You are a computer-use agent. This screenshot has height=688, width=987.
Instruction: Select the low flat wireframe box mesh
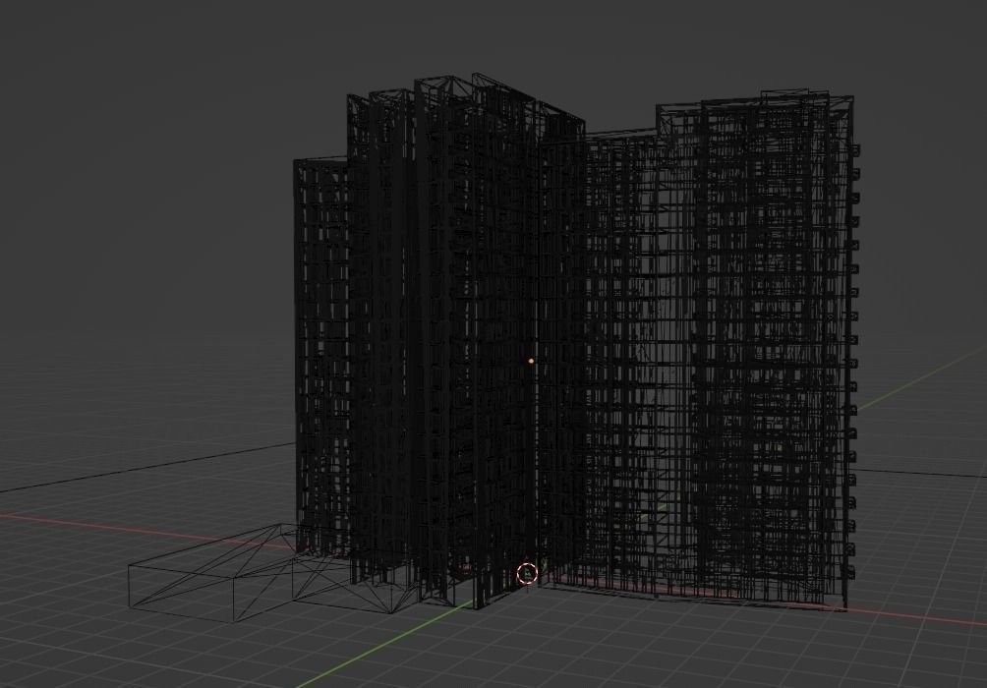coord(270,573)
